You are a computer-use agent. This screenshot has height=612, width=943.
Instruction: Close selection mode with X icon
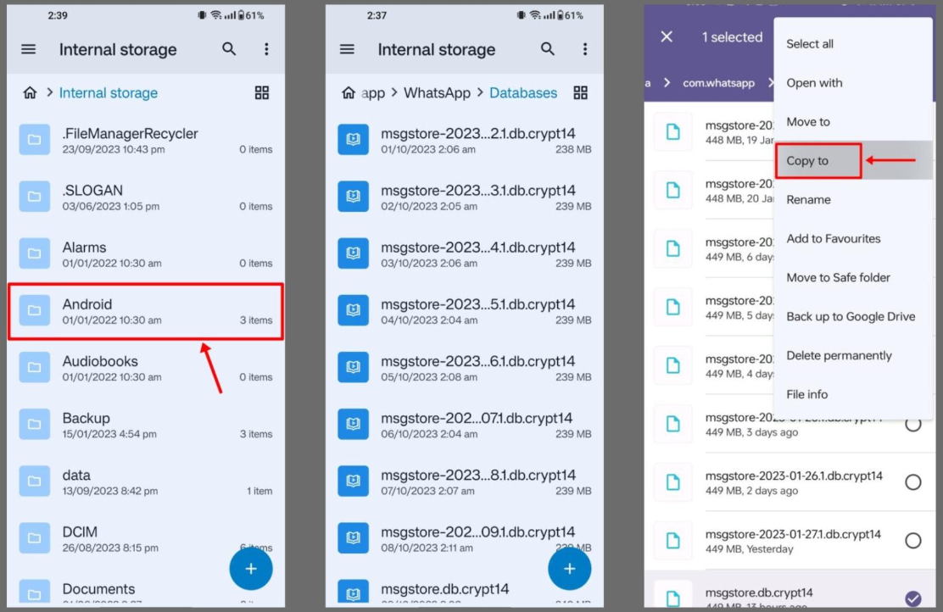pyautogui.click(x=667, y=36)
